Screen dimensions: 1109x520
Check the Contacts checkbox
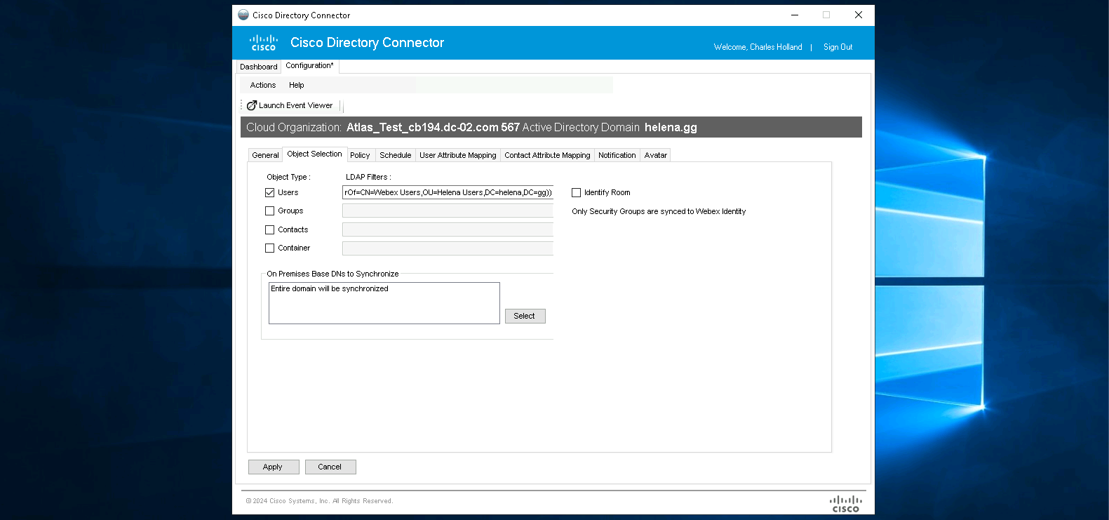click(x=270, y=229)
